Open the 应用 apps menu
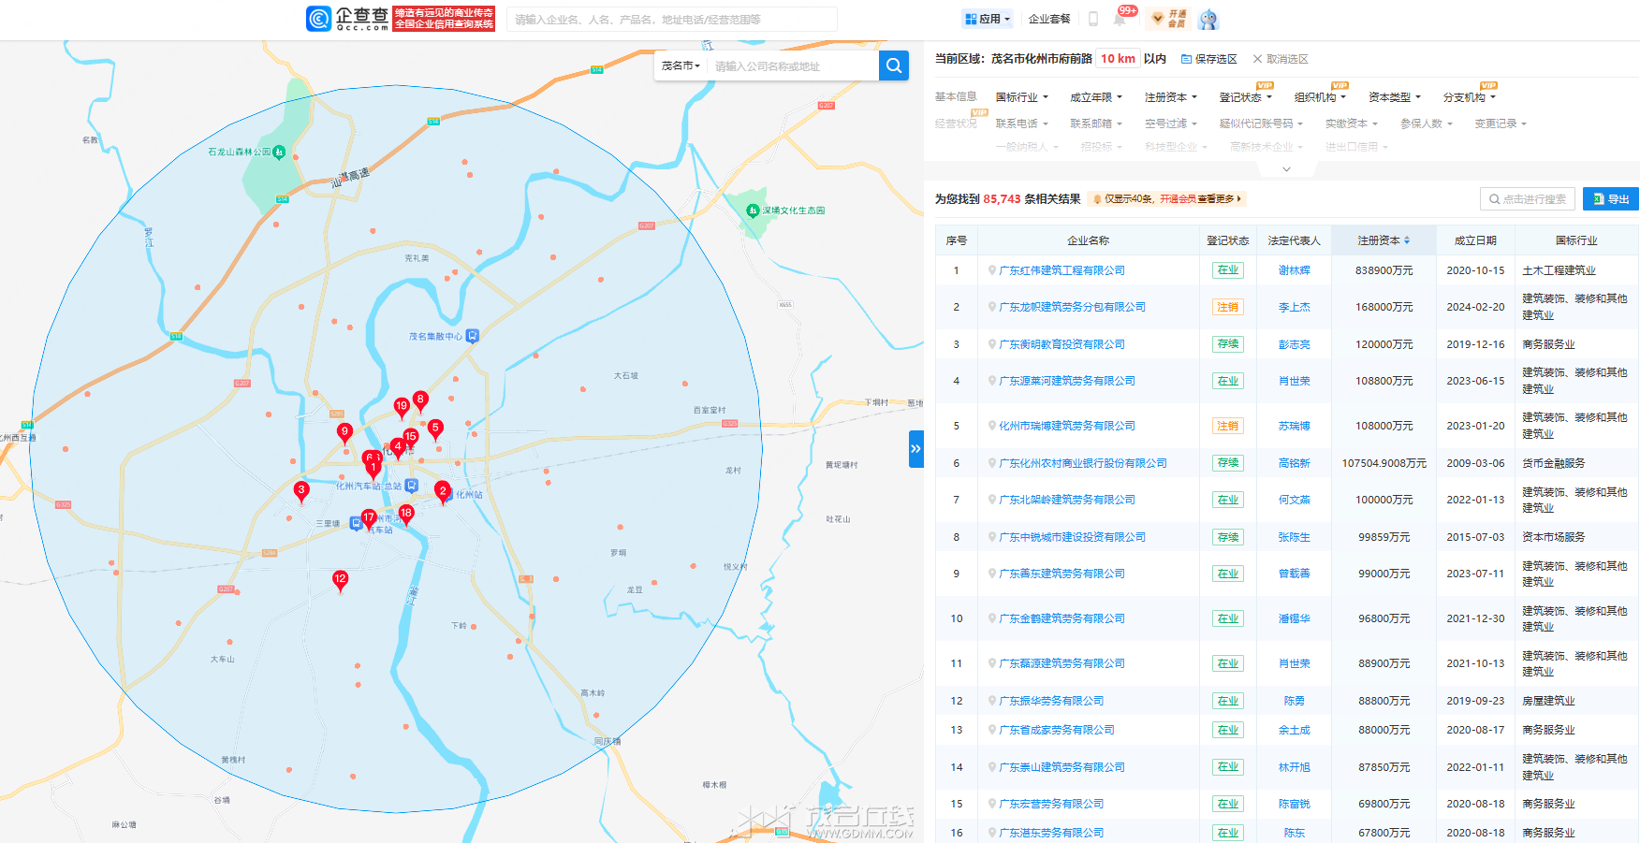1640x843 pixels. point(988,19)
